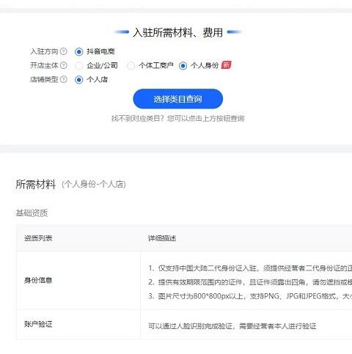Click the 个人身份-个人店 subtitle text

click(94, 184)
